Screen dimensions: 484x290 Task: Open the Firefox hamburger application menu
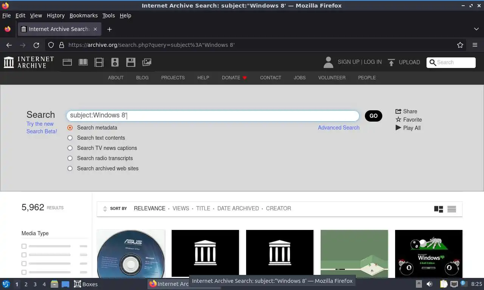click(x=475, y=45)
